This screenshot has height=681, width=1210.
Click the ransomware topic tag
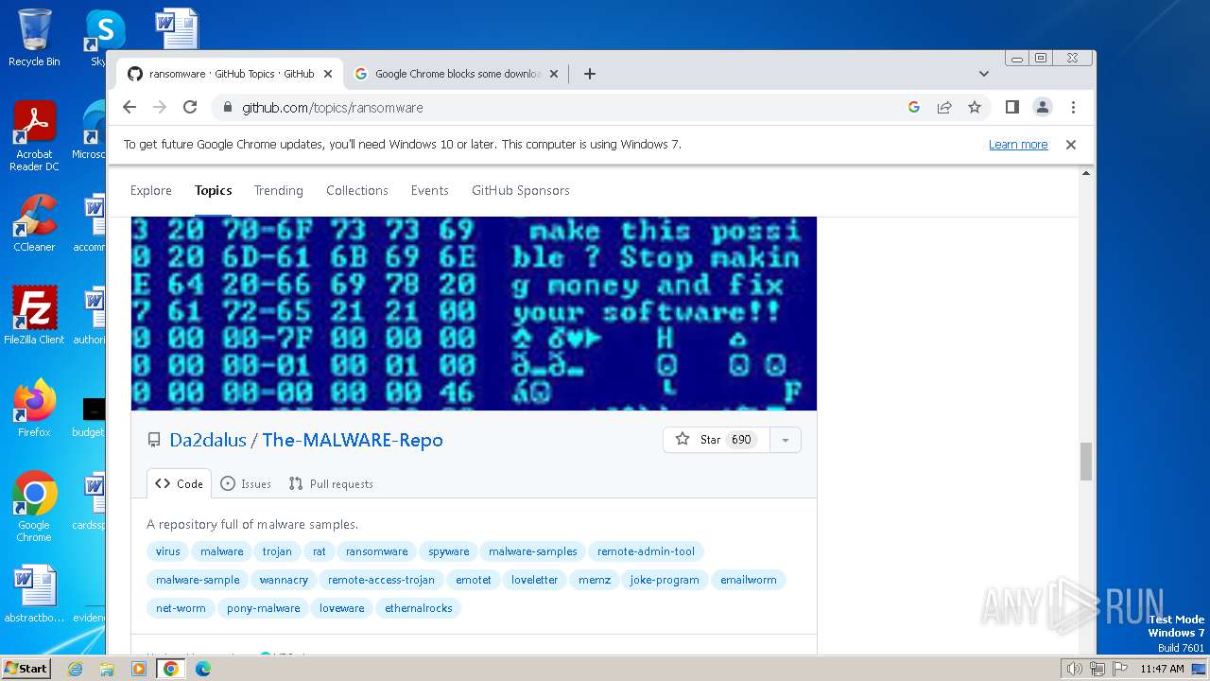(377, 551)
